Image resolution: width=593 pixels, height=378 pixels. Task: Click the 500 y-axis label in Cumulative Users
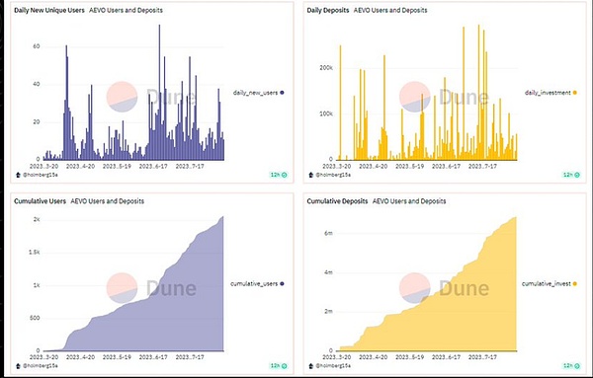click(35, 318)
